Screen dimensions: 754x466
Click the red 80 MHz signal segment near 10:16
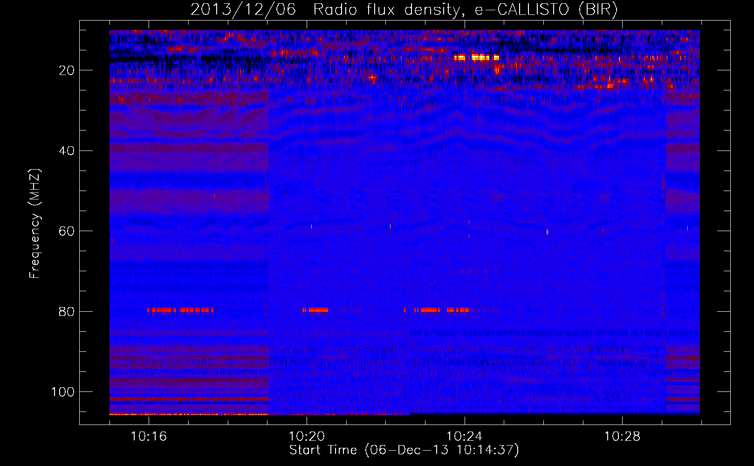[180, 310]
